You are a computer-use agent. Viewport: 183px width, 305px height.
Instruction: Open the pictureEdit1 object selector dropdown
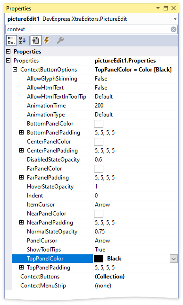click(175, 19)
